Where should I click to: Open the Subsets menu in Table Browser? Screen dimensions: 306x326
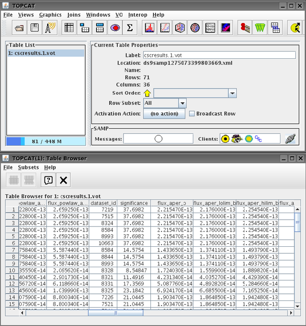tap(29, 168)
